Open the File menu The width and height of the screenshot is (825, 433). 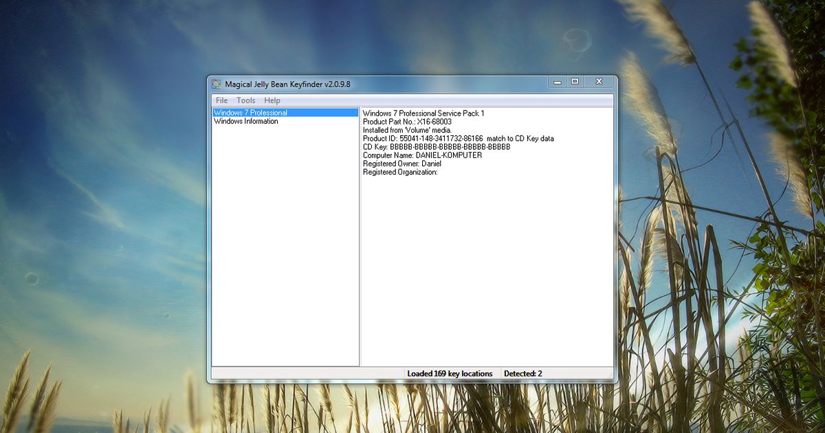click(221, 100)
